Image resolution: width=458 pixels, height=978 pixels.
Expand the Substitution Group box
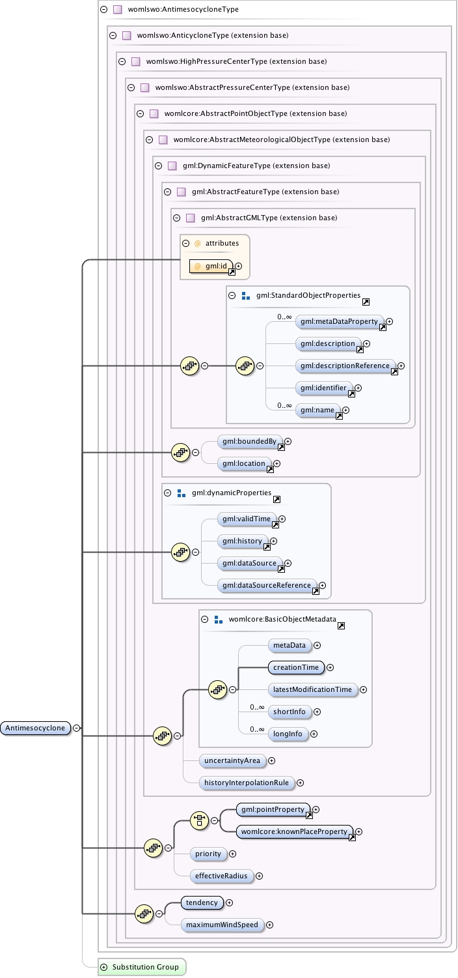103,967
